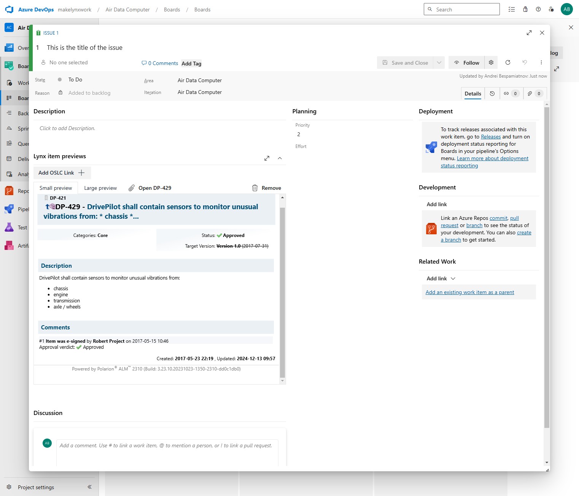Refresh the work item

point(508,62)
